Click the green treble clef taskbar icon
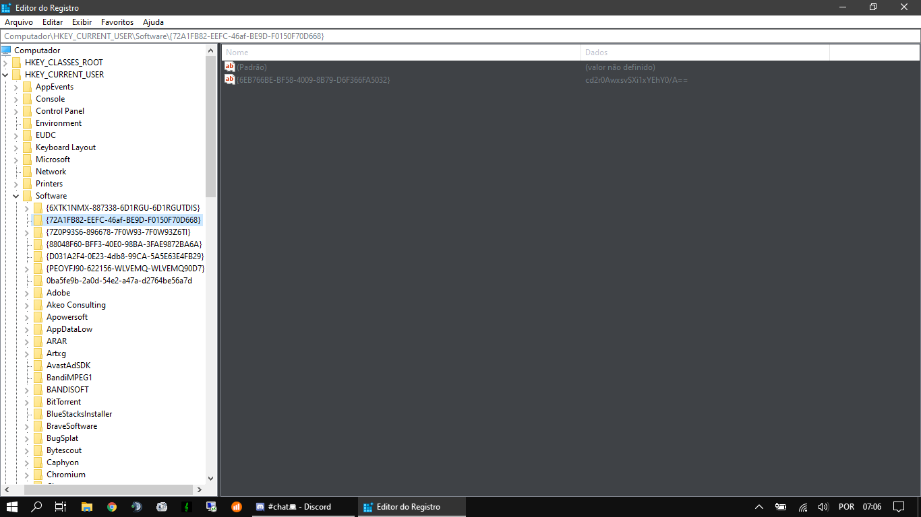921x517 pixels. point(187,507)
